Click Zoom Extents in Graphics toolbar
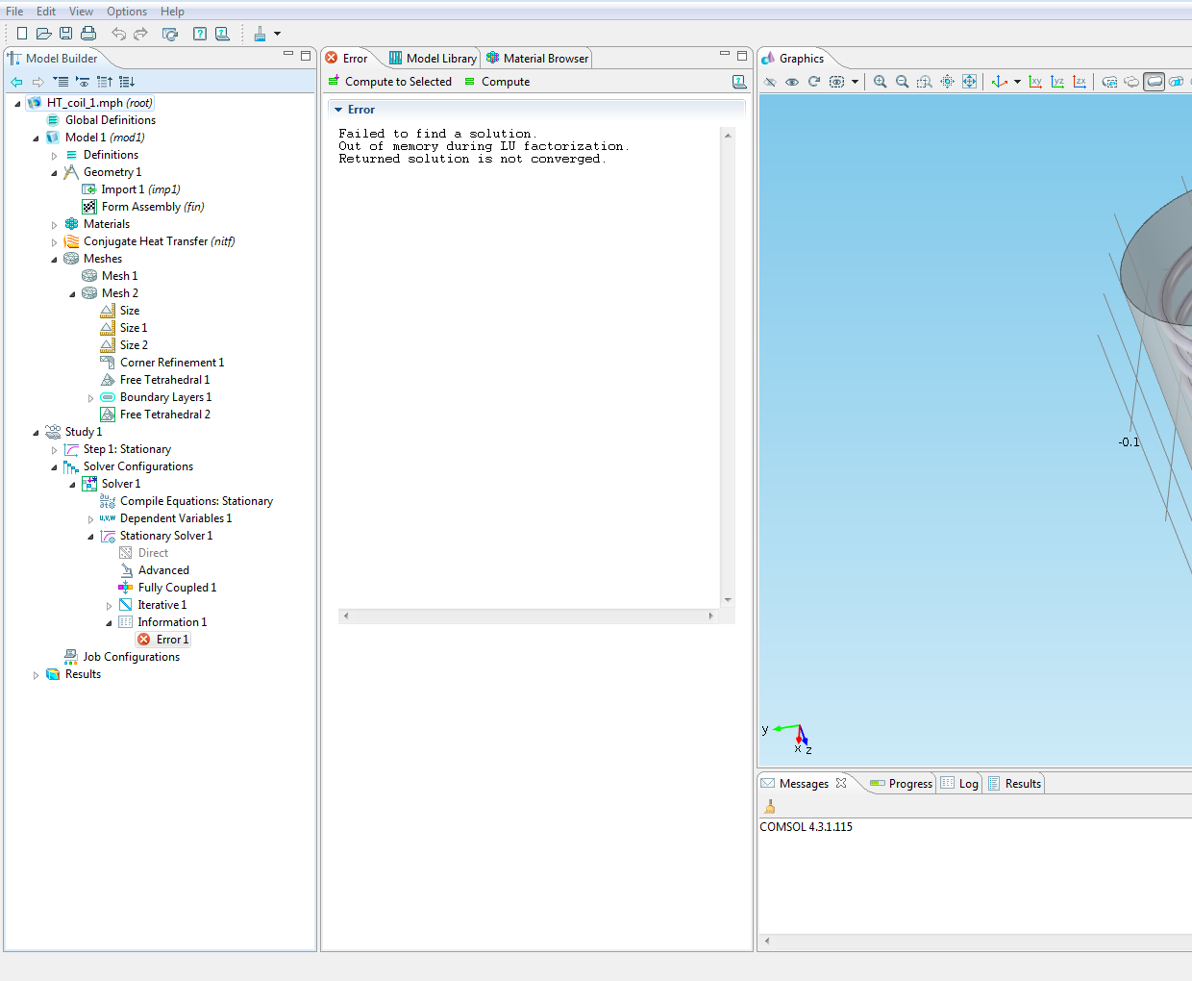Viewport: 1192px width, 981px height. (969, 82)
